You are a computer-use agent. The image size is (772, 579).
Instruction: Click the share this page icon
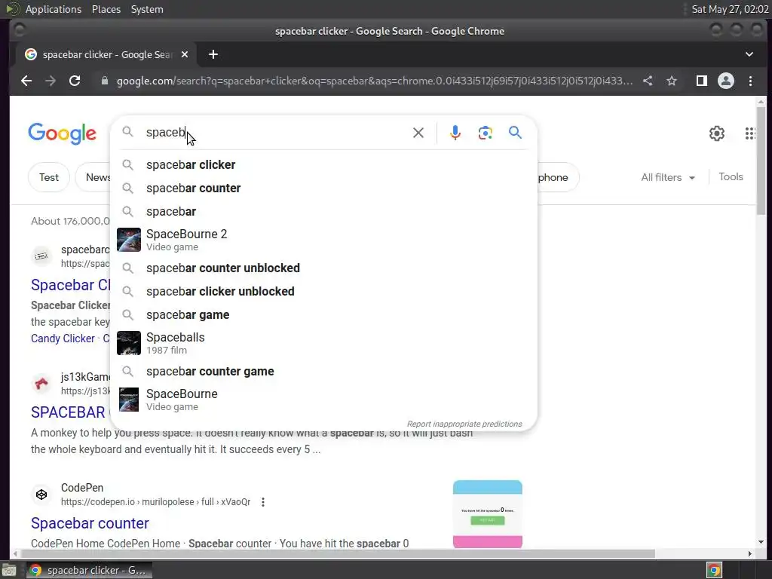click(x=648, y=81)
